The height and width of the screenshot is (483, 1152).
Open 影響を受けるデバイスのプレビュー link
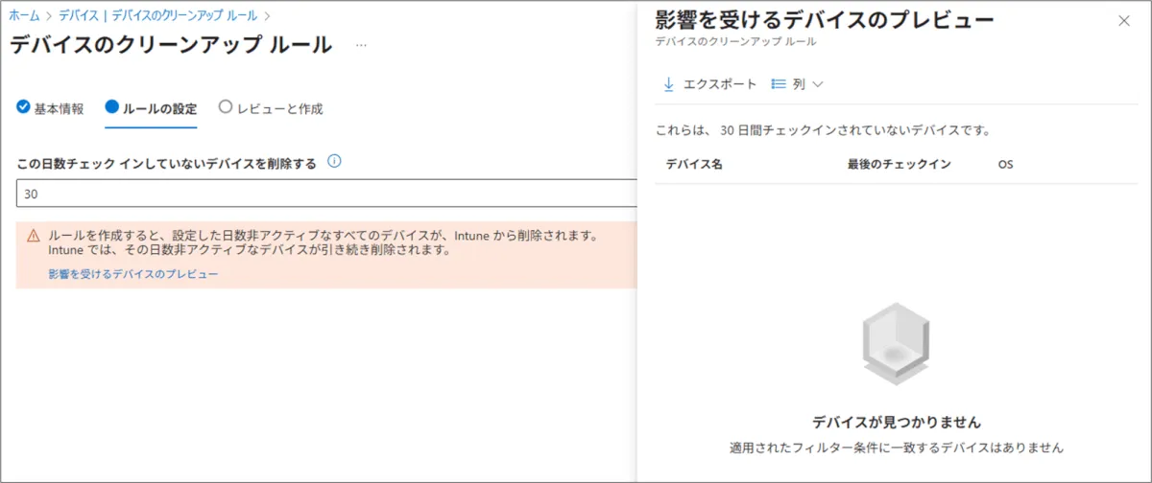click(x=133, y=274)
